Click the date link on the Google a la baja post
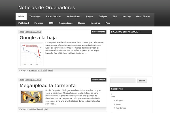 click(33, 32)
